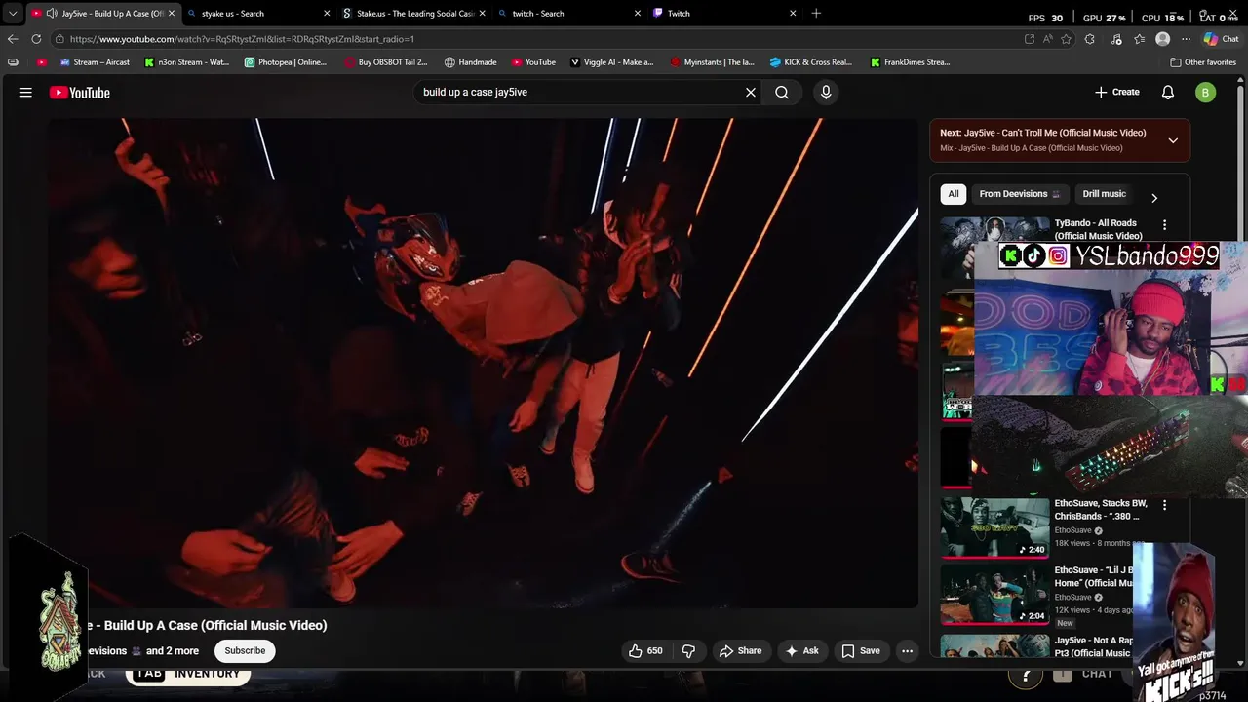Open KICK & Cross Real bookmark
Image resolution: width=1248 pixels, height=702 pixels.
point(810,62)
